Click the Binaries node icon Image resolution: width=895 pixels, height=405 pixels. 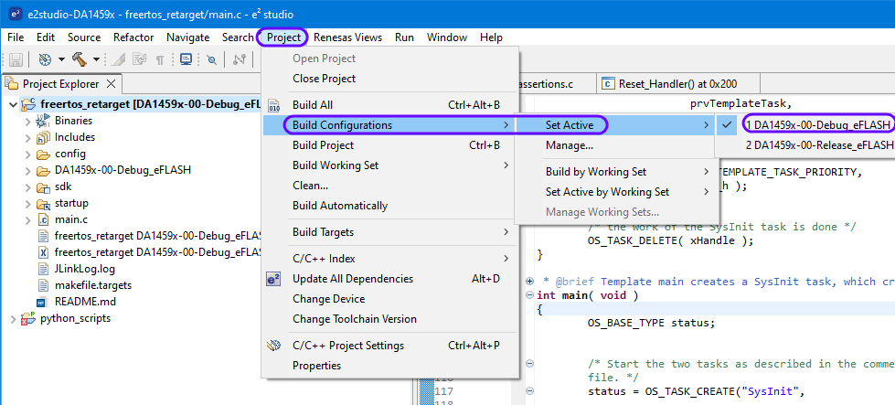[43, 121]
